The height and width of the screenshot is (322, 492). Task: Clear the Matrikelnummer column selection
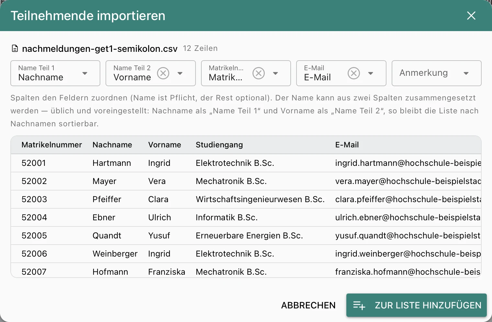click(x=259, y=73)
